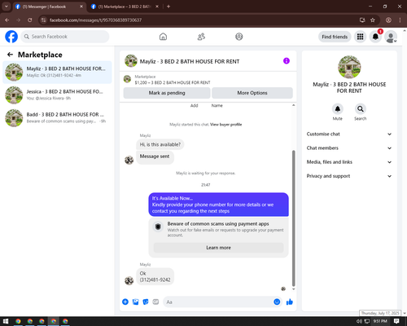Click the 9:51 PM taskbar clock

[380, 321]
